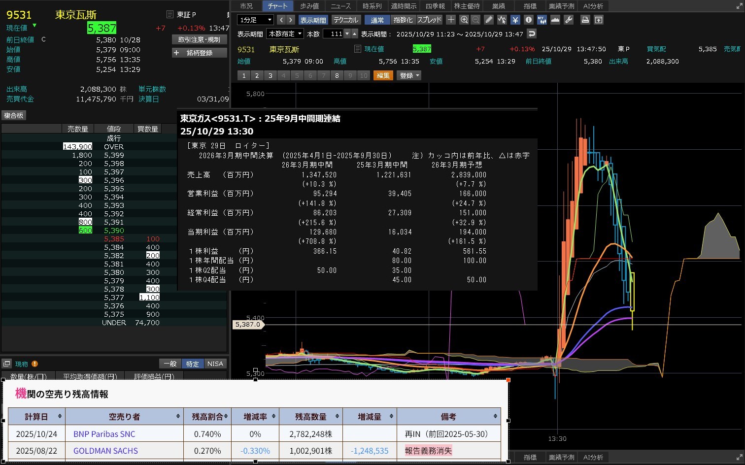Select the pencil drawing tool icon
Image resolution: width=745 pixels, height=465 pixels.
(489, 20)
